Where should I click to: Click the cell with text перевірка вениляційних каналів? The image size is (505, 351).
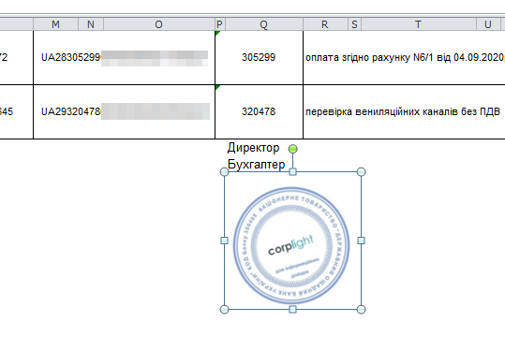(x=404, y=112)
